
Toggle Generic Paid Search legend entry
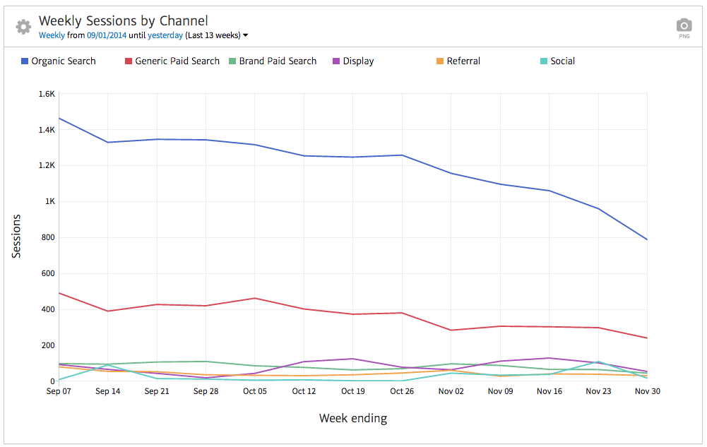click(x=177, y=61)
